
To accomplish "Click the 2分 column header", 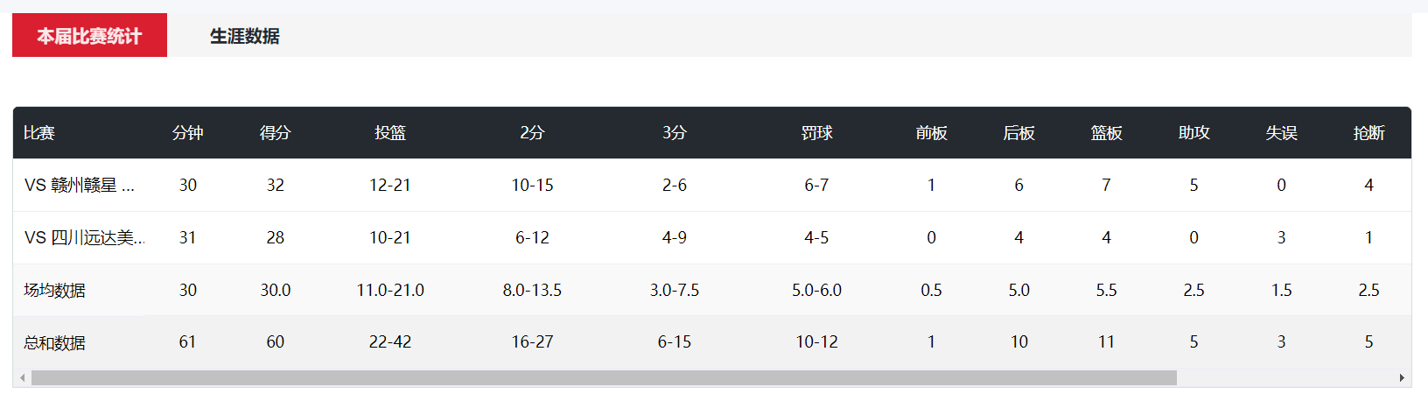I will (532, 133).
